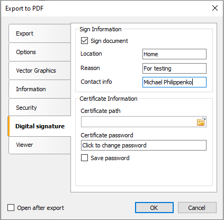Focus the Certificate path input box
Image resolution: width=224 pixels, height=220 pixels.
click(x=139, y=122)
